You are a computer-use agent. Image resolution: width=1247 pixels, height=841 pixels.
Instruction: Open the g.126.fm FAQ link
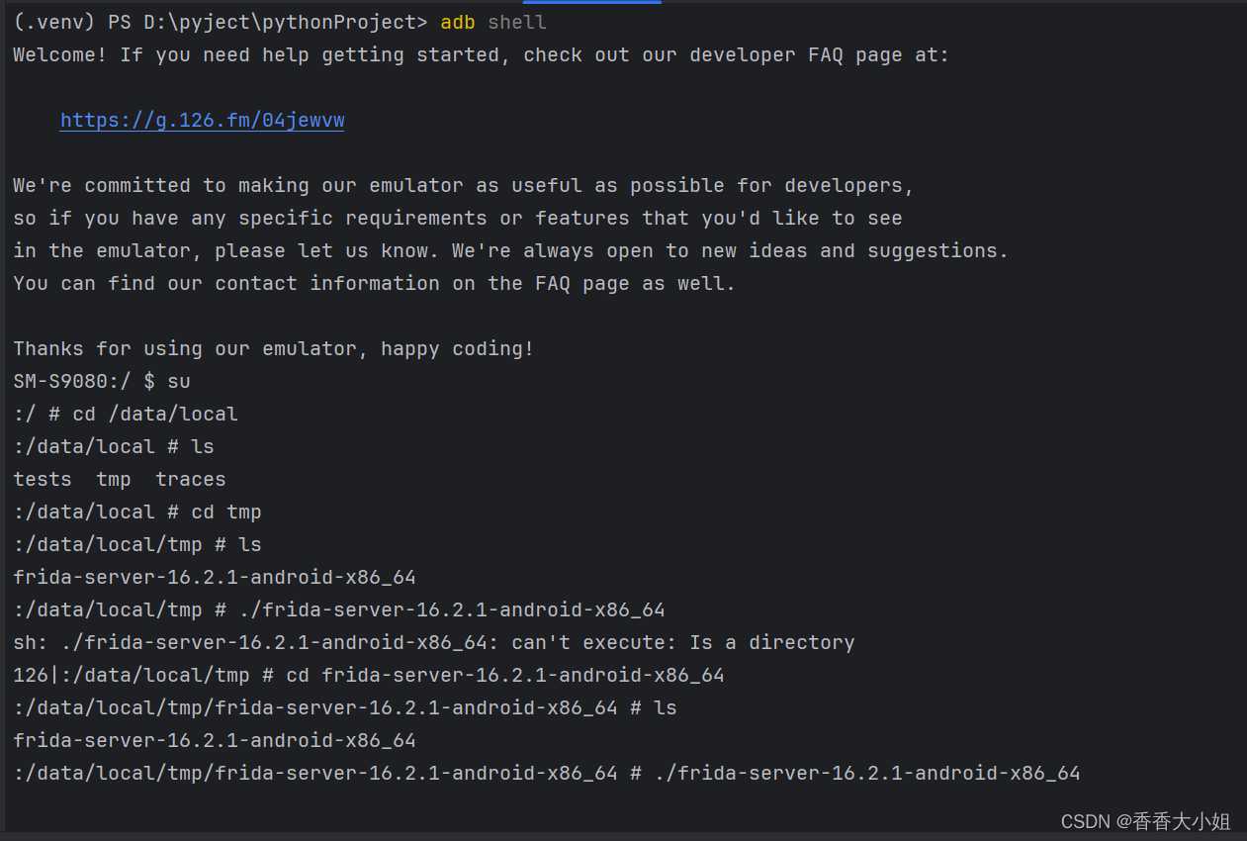coord(202,121)
